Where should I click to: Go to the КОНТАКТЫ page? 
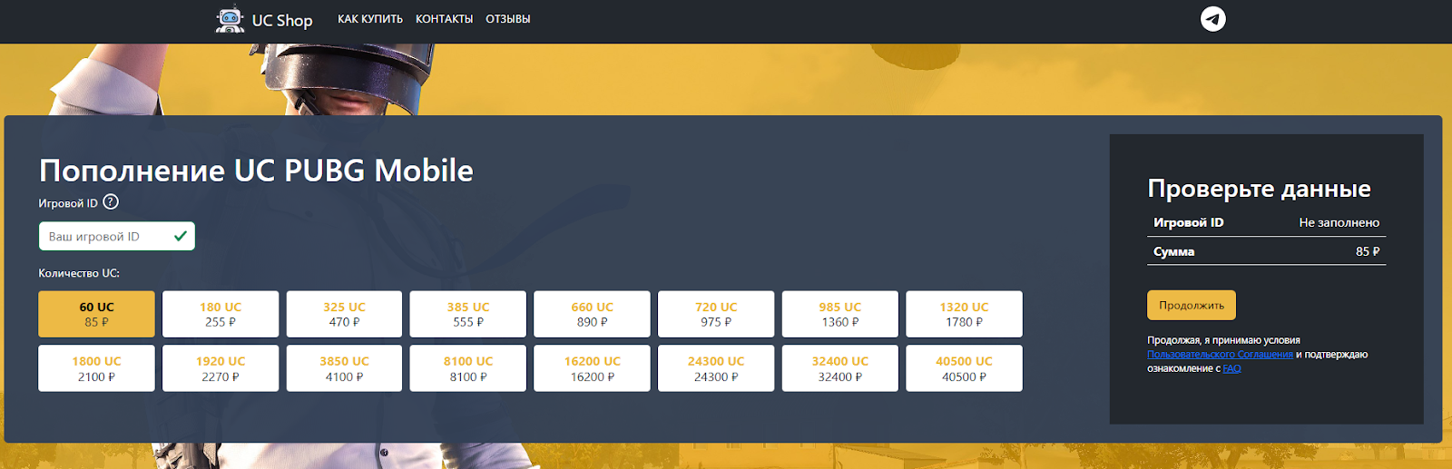[444, 19]
